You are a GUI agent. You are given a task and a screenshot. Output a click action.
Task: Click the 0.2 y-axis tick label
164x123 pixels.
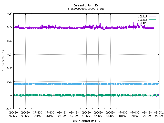tap(9, 68)
